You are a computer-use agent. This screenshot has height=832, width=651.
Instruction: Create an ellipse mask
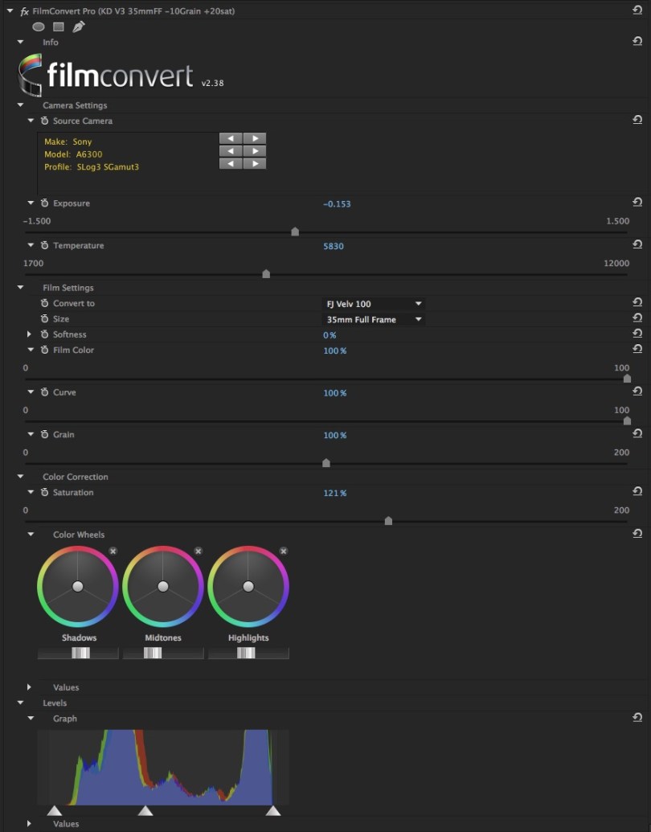pyautogui.click(x=39, y=27)
